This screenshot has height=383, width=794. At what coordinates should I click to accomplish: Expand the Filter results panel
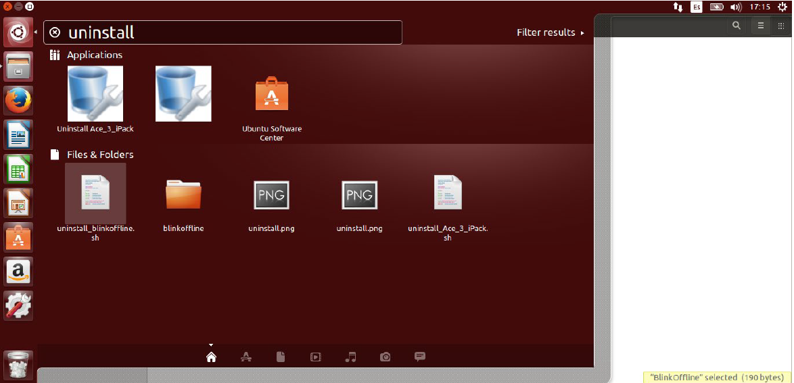pyautogui.click(x=550, y=32)
